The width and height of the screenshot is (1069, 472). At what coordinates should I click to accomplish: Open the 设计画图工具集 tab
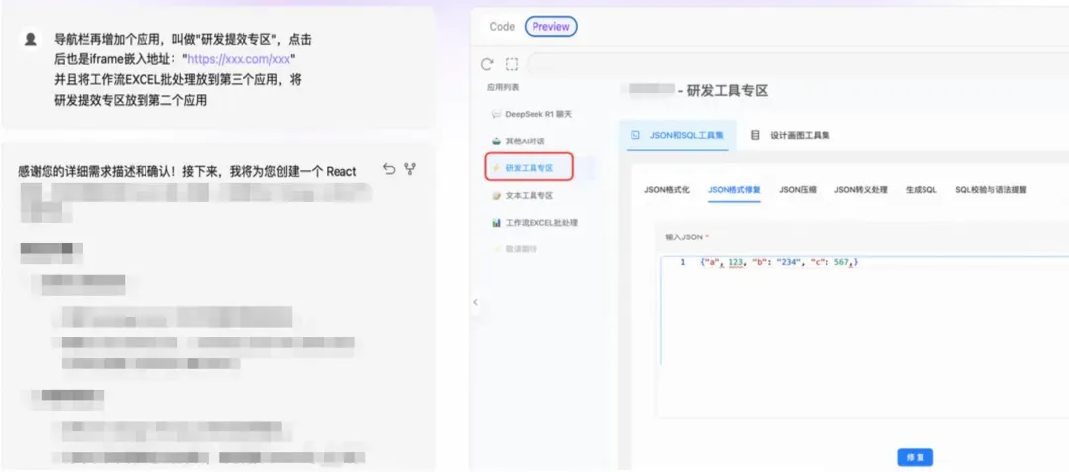(x=791, y=135)
